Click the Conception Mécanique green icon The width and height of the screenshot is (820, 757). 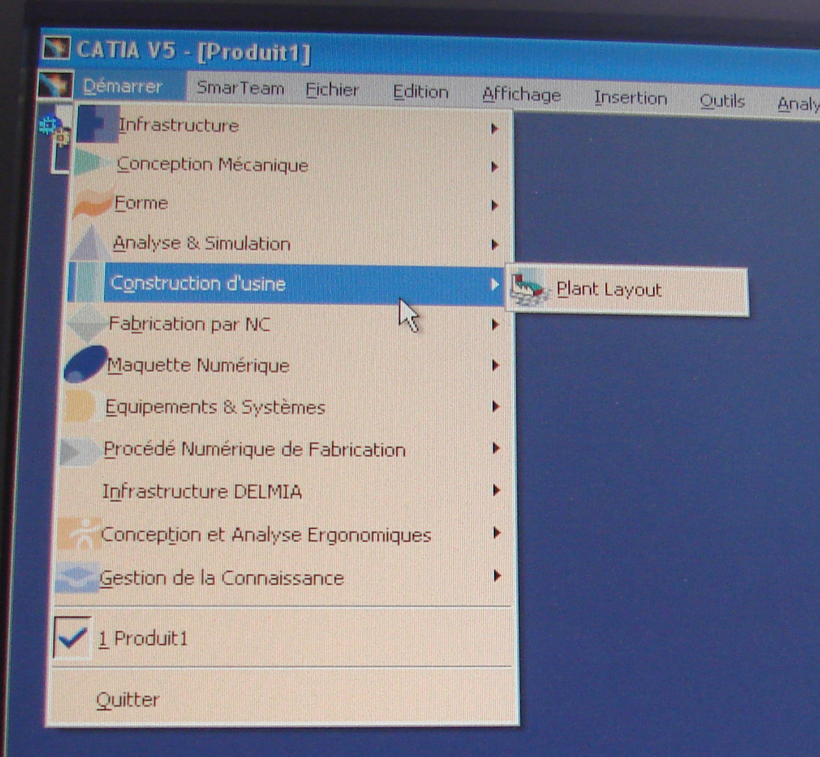(91, 163)
